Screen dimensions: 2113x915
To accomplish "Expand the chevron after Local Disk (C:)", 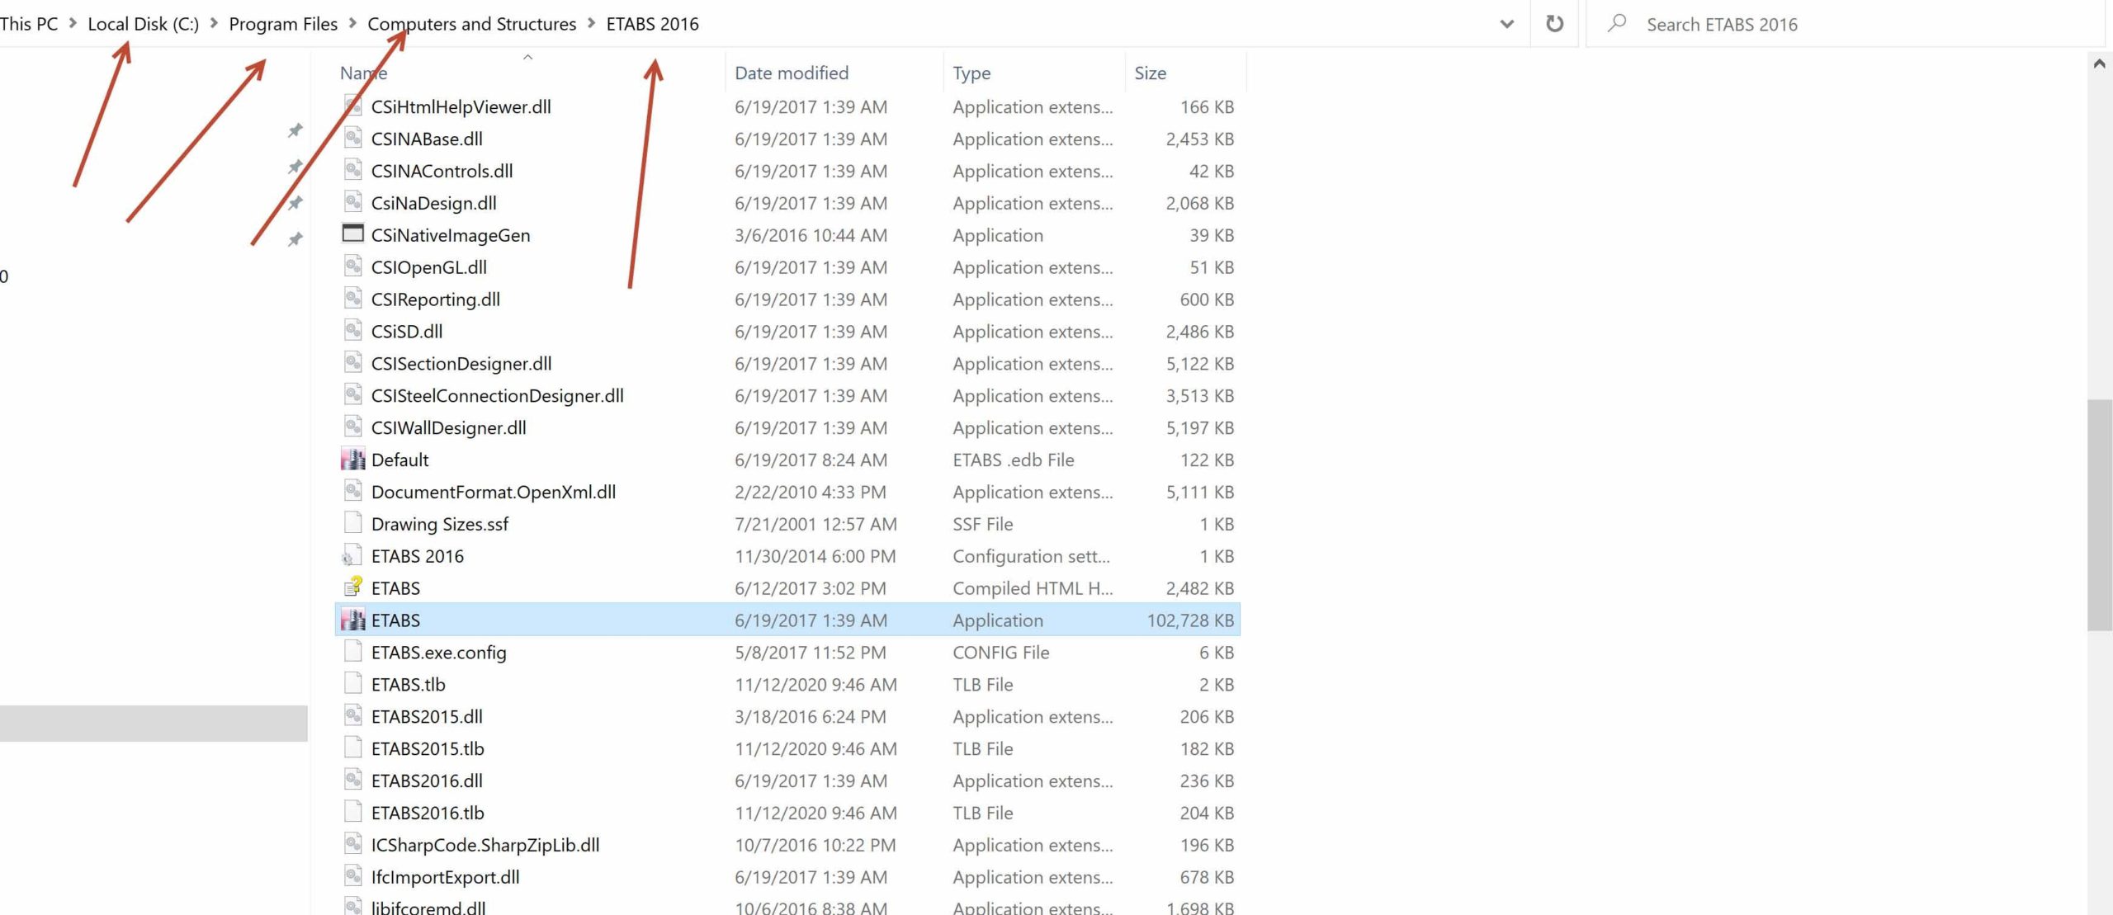I will click(x=214, y=23).
